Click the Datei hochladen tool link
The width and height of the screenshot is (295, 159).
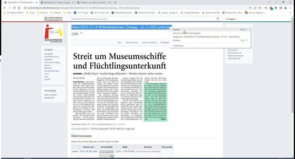(x=51, y=94)
